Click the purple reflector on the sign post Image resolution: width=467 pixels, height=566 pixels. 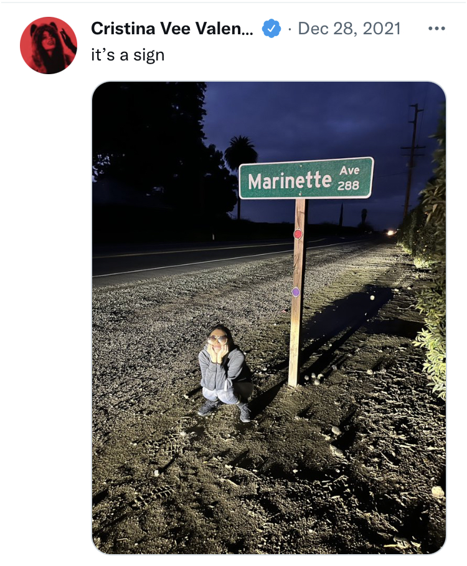coord(296,292)
